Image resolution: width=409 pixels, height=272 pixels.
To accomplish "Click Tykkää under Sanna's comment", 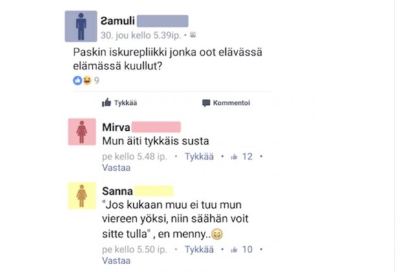I will 199,249.
